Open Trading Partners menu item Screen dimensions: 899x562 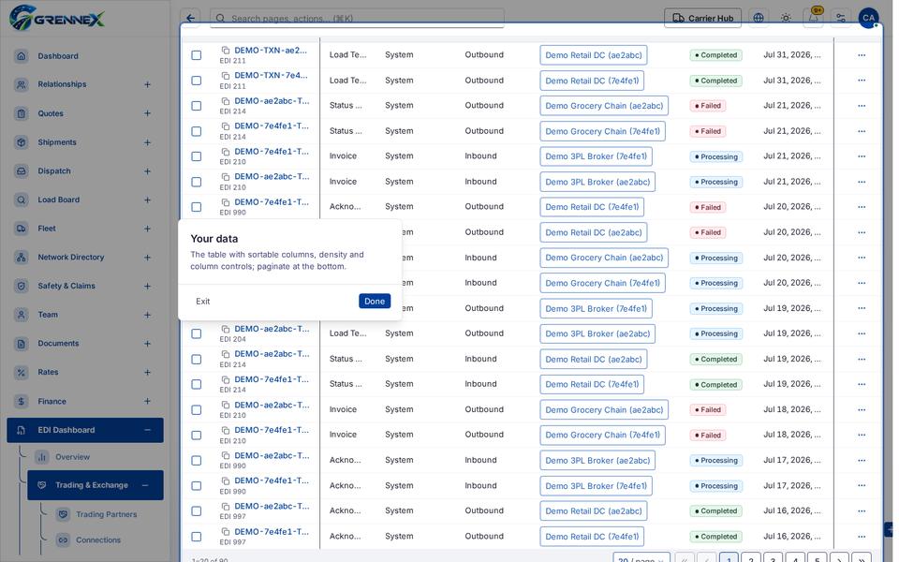click(106, 514)
